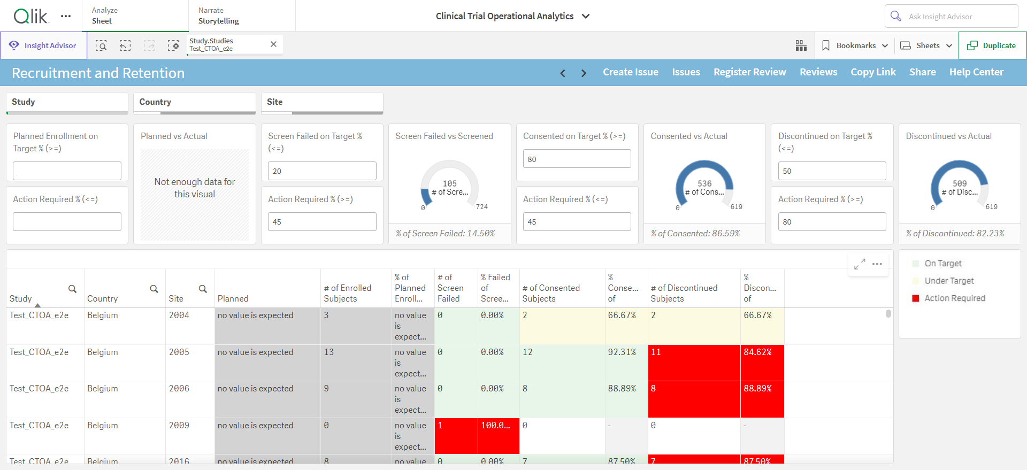The width and height of the screenshot is (1027, 470).
Task: Search in the Study column
Action: pyautogui.click(x=72, y=289)
